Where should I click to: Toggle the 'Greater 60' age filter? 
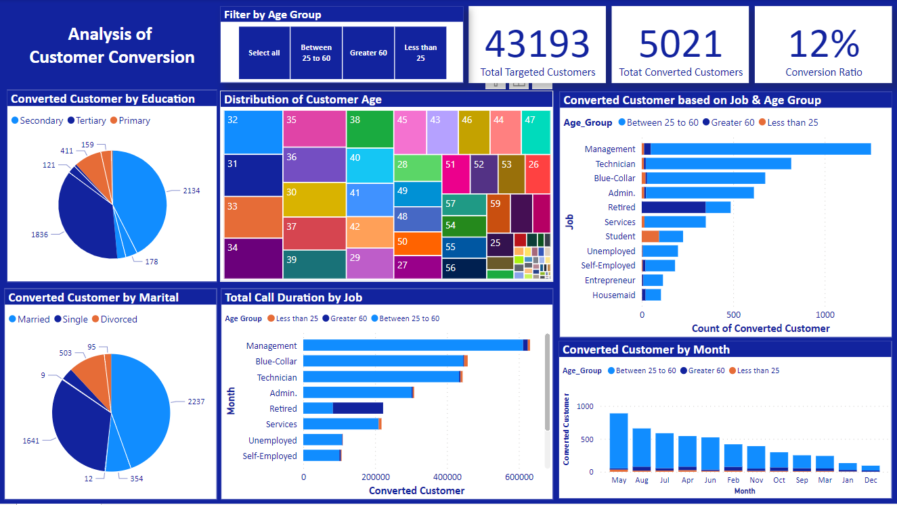[x=368, y=52]
